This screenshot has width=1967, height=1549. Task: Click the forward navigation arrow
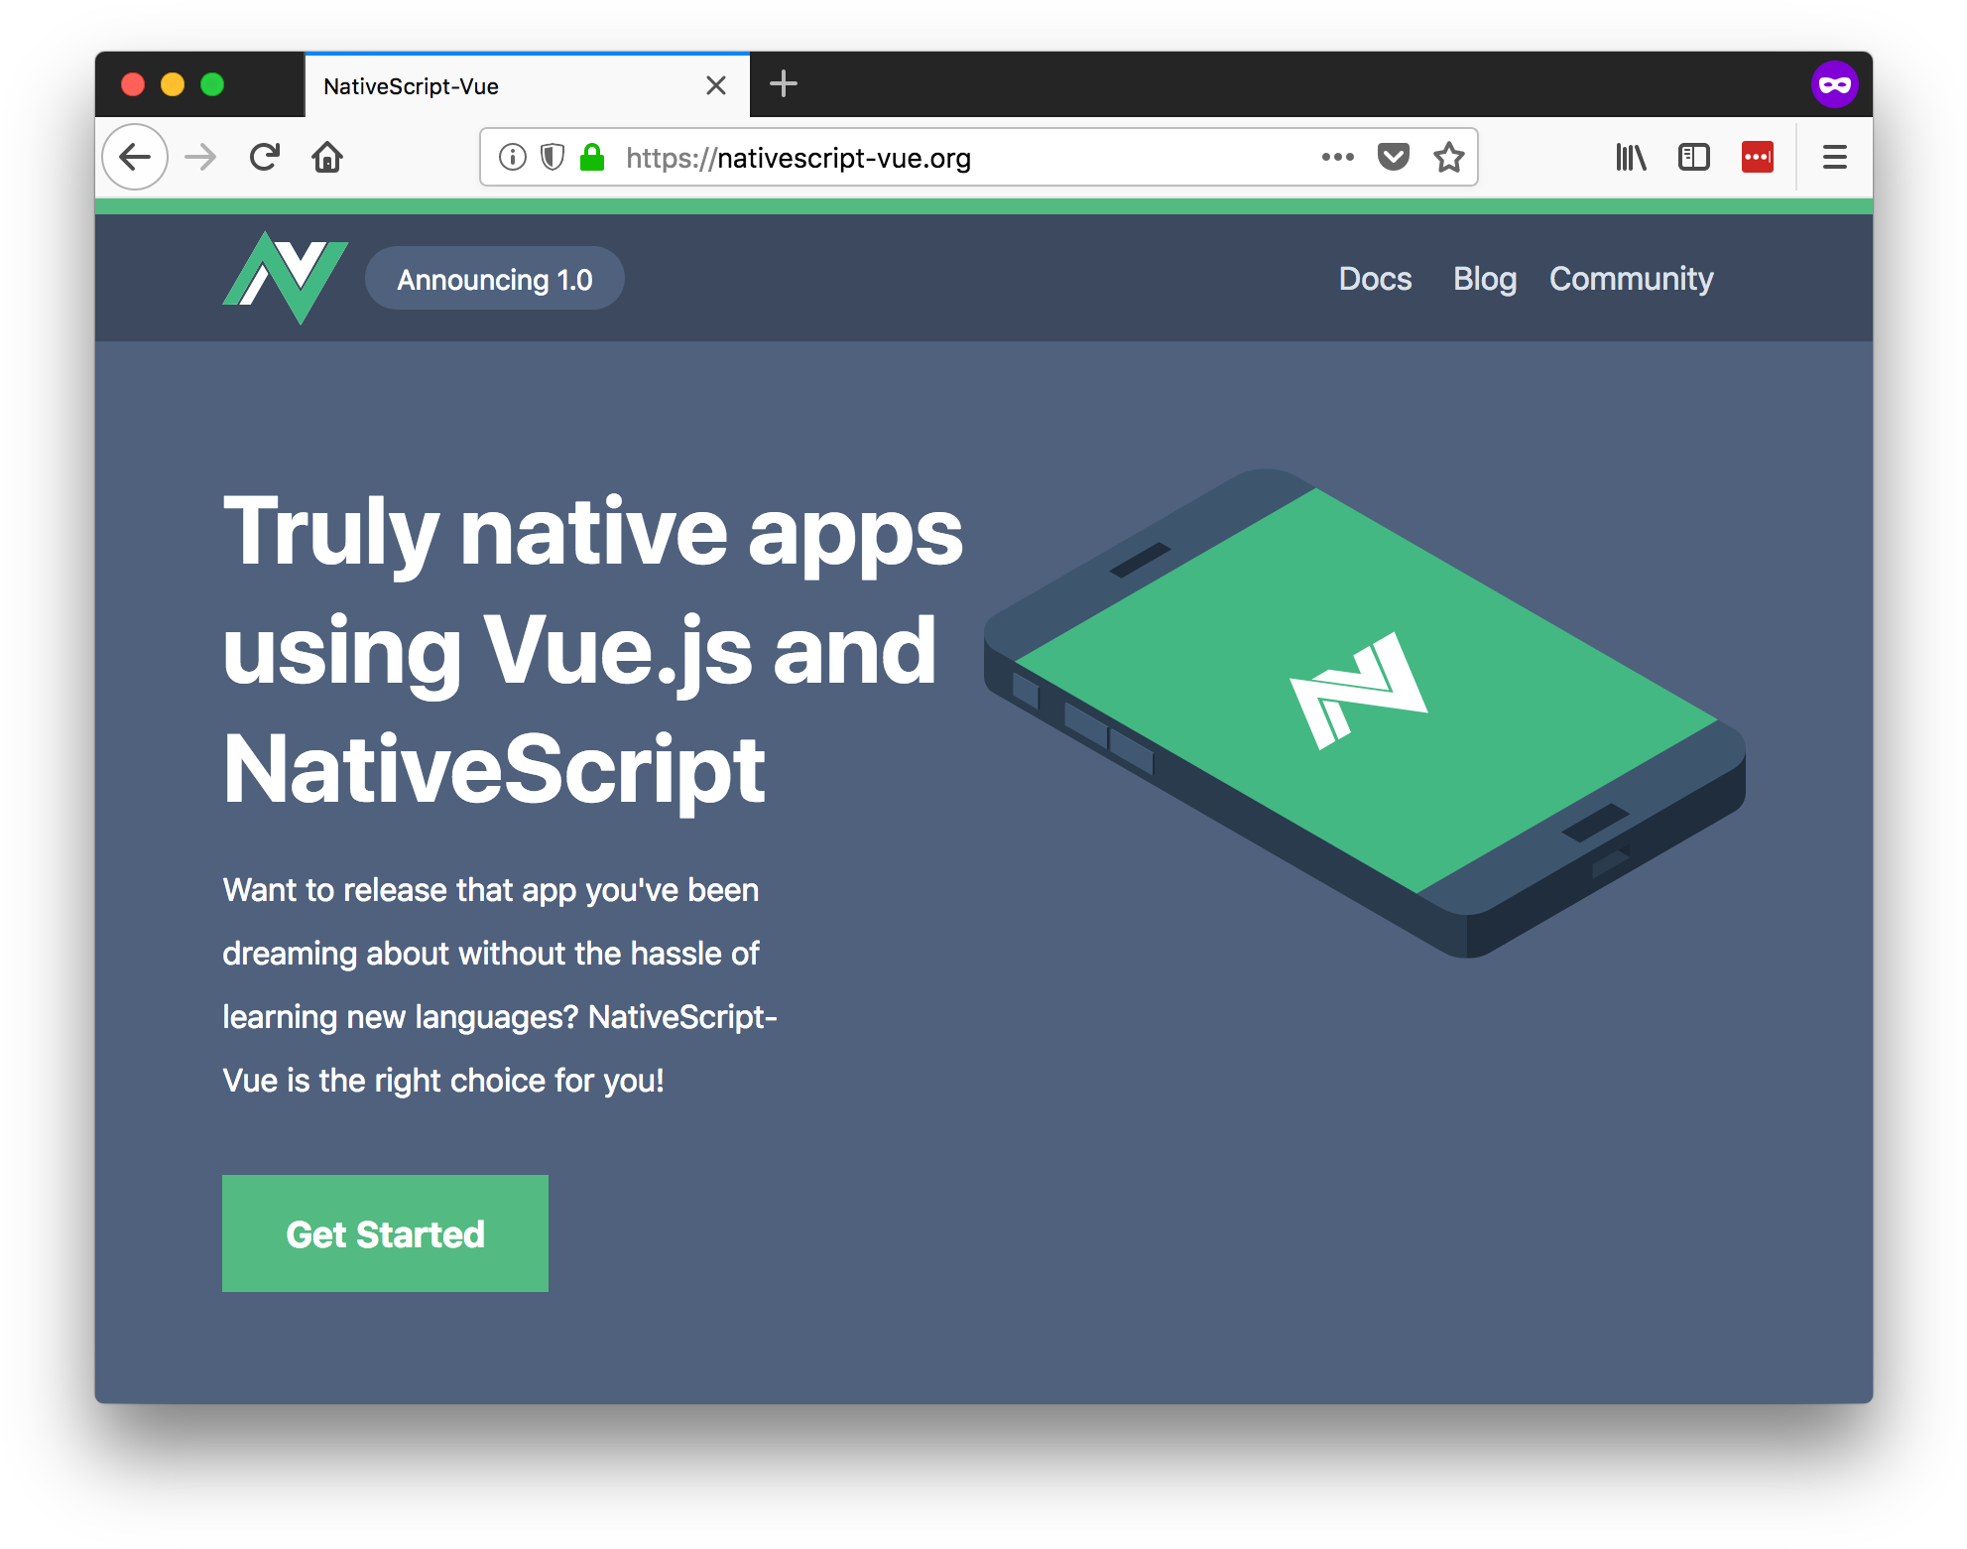200,157
